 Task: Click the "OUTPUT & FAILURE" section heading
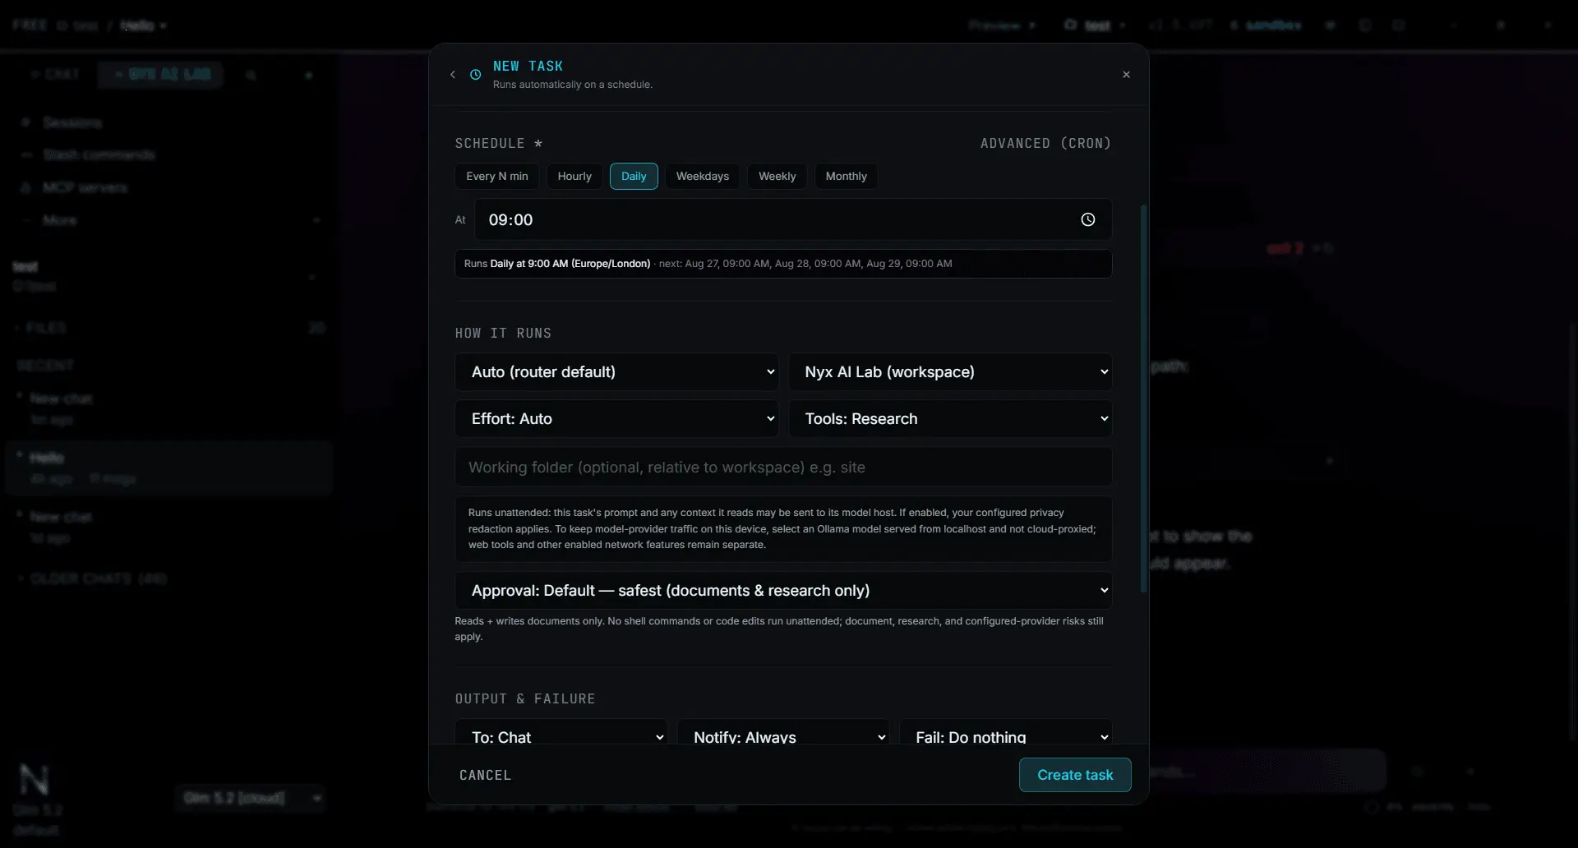tap(525, 698)
